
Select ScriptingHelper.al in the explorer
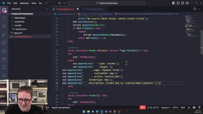pos(29,37)
